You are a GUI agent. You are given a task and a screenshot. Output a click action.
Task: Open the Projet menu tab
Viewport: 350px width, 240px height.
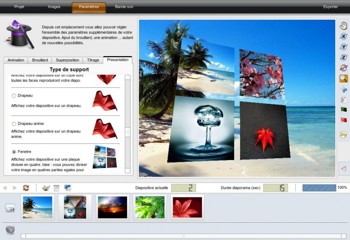click(x=19, y=7)
